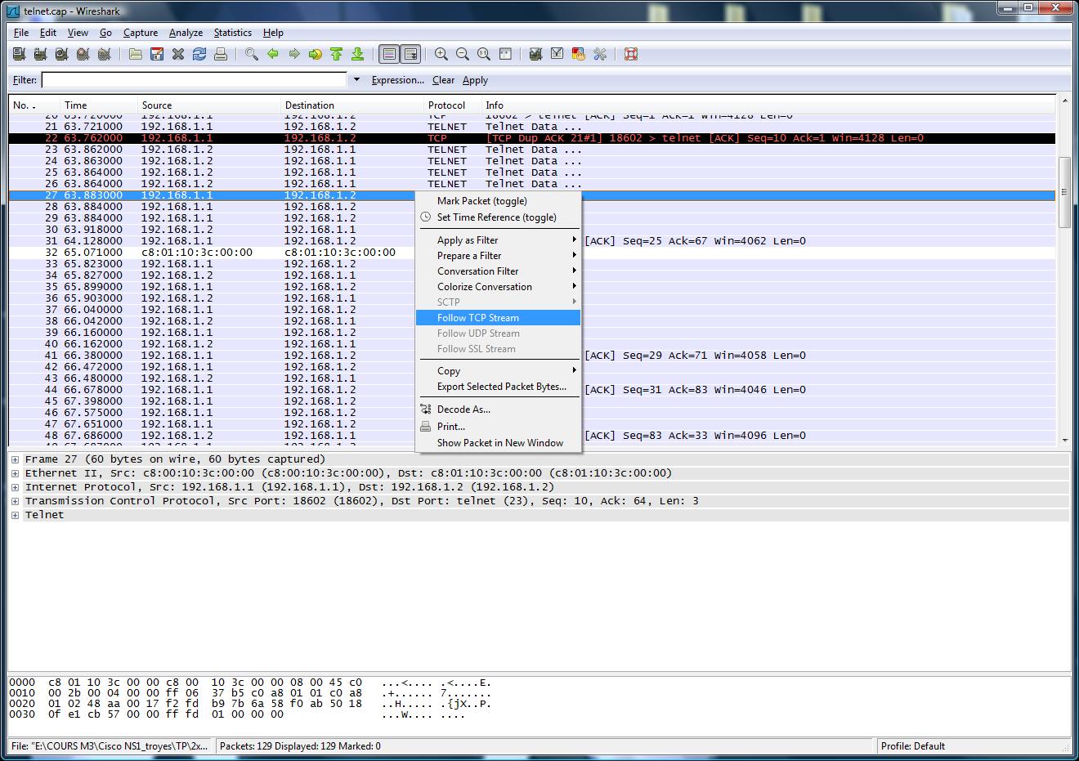Expand the Telnet tree node
This screenshot has width=1079, height=761.
pos(15,515)
